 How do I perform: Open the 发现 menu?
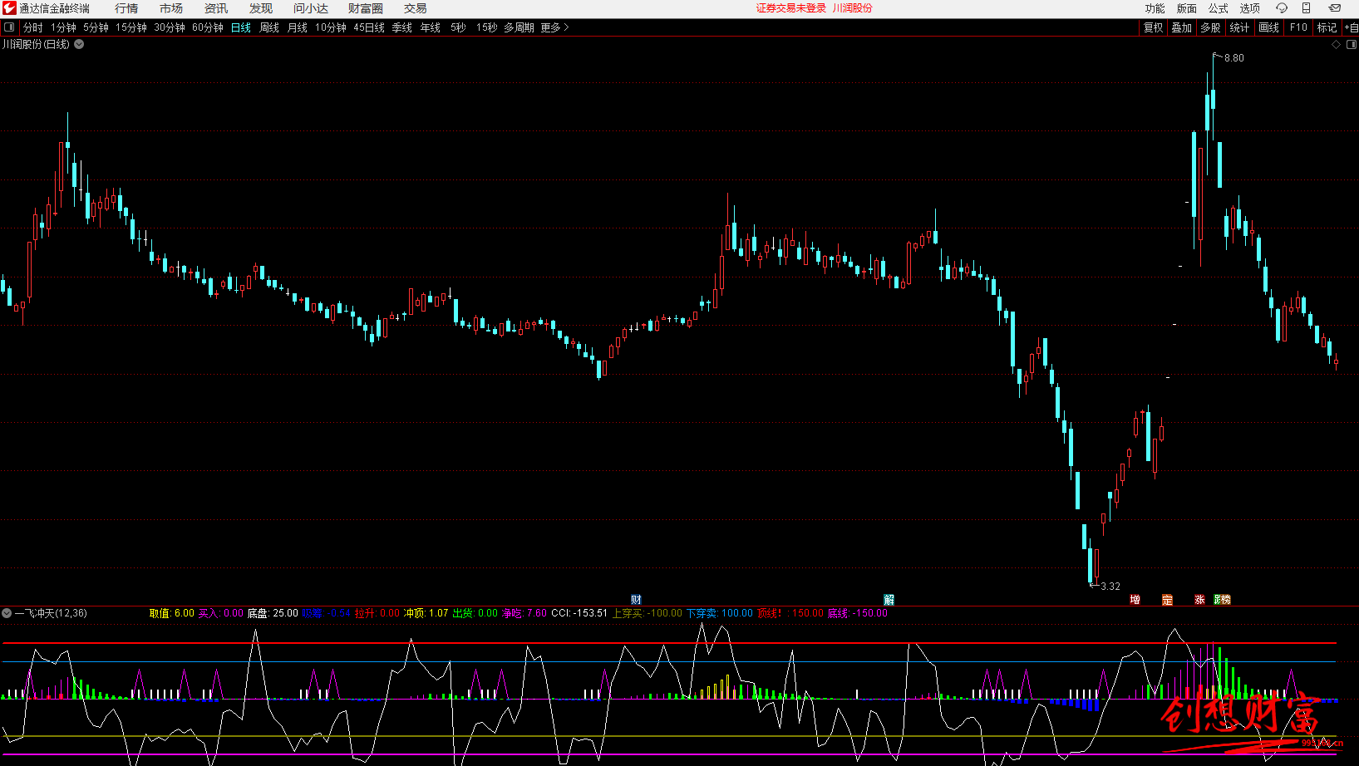261,8
